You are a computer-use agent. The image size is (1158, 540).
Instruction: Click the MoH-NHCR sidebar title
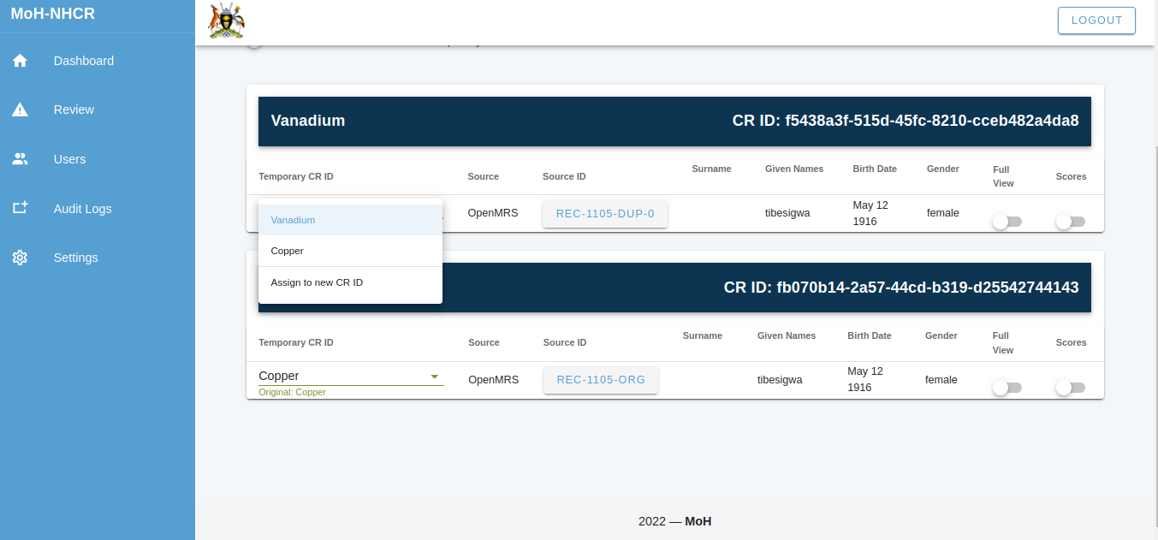pos(53,14)
